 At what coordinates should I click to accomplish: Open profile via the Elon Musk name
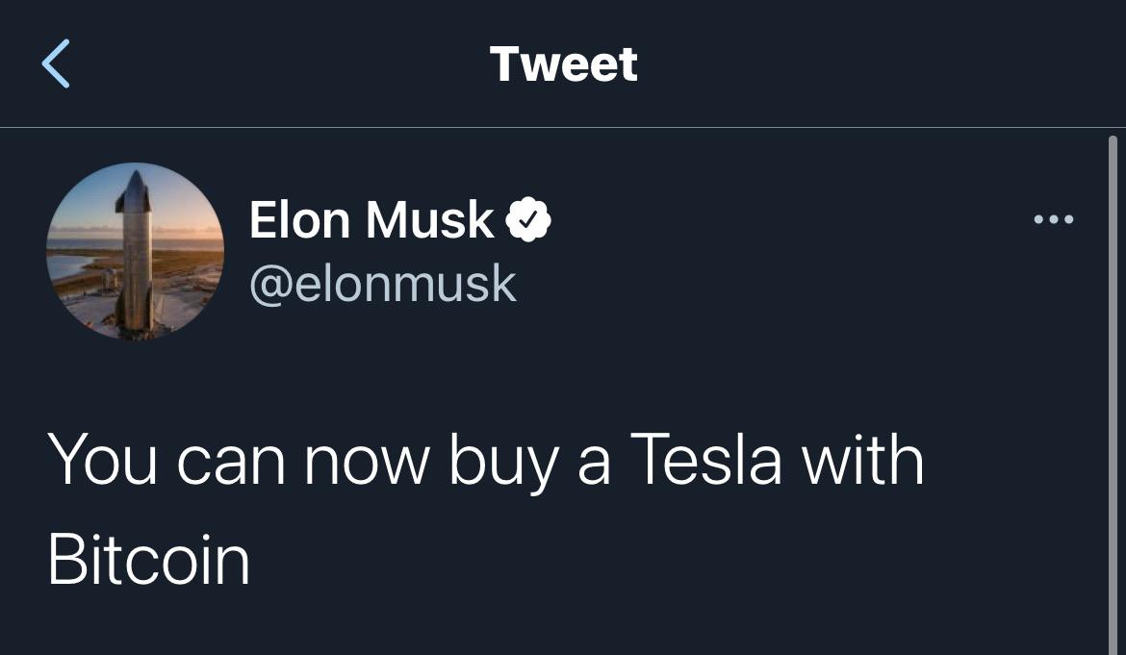pos(371,218)
